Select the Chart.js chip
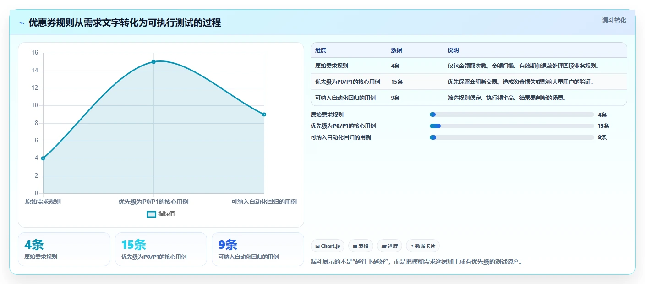Viewport: 645px width, 284px height. click(328, 246)
